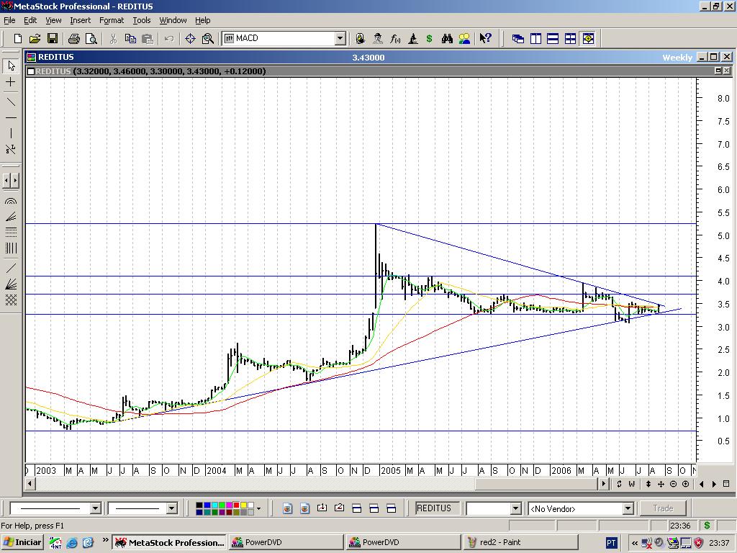Open the Insert menu
737x553 pixels.
click(80, 20)
